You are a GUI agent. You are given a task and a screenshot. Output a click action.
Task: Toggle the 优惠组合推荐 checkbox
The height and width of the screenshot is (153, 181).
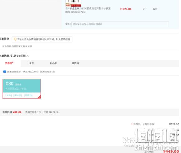tap(5, 72)
